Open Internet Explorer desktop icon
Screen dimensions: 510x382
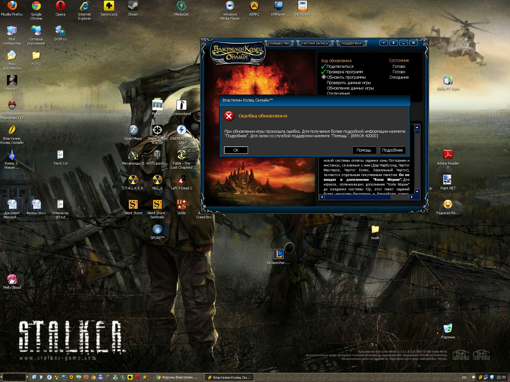click(84, 10)
